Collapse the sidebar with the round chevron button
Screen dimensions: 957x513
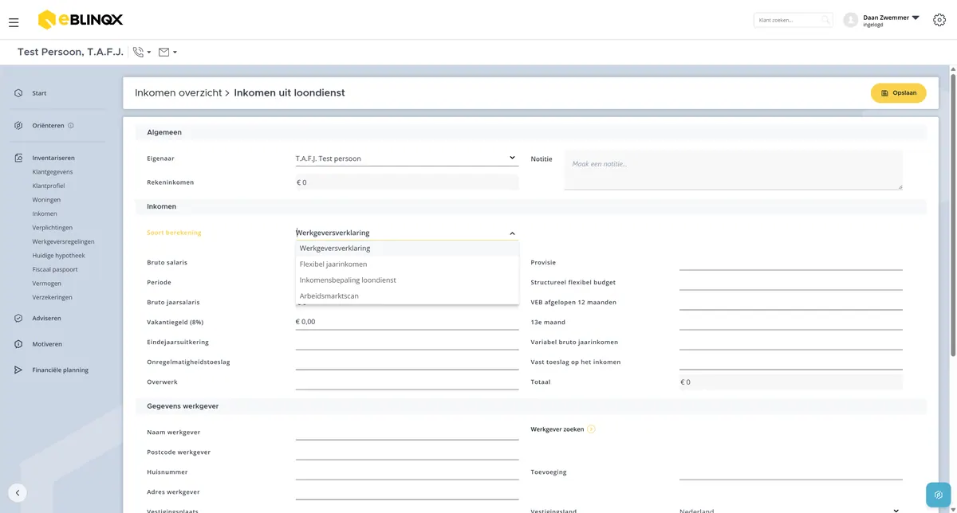point(17,493)
